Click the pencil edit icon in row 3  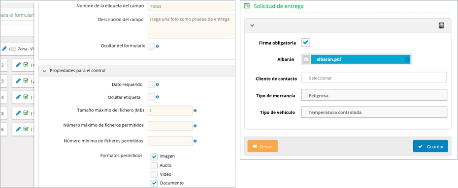[18, 81]
